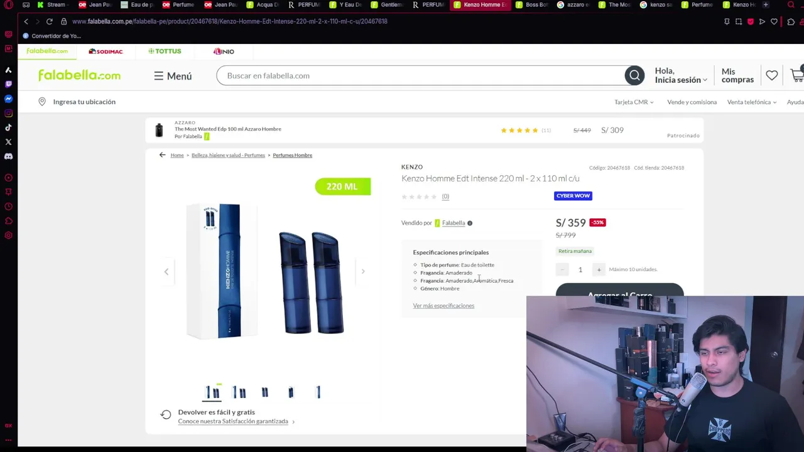
Task: Open X (Twitter) in the sidebar
Action: (x=8, y=142)
